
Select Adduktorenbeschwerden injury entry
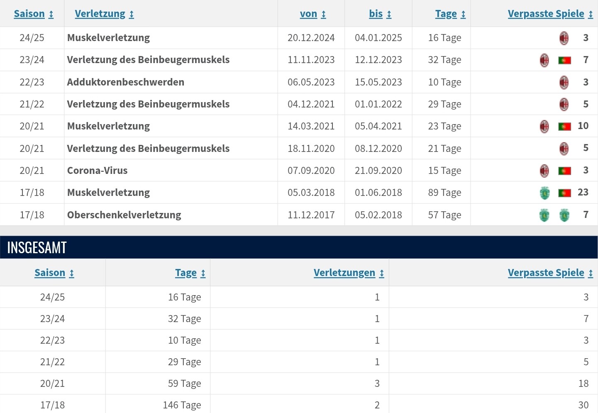[x=126, y=82]
